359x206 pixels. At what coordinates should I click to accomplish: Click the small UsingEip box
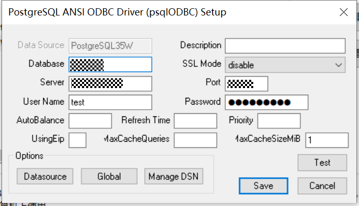(x=77, y=140)
